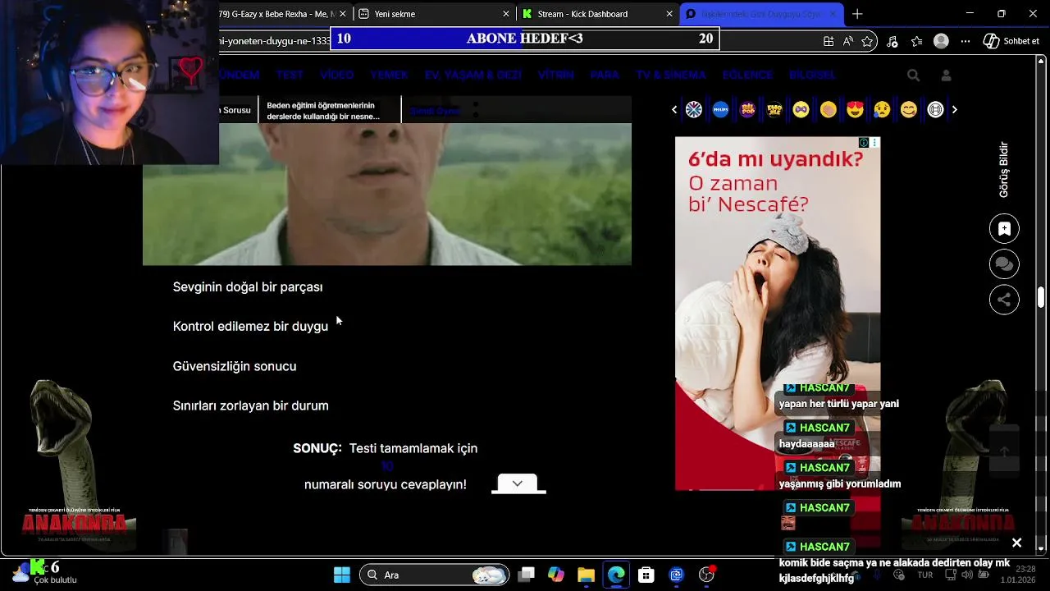Click the bookmark icon in the right sidebar
The width and height of the screenshot is (1050, 591).
[x=1004, y=229]
